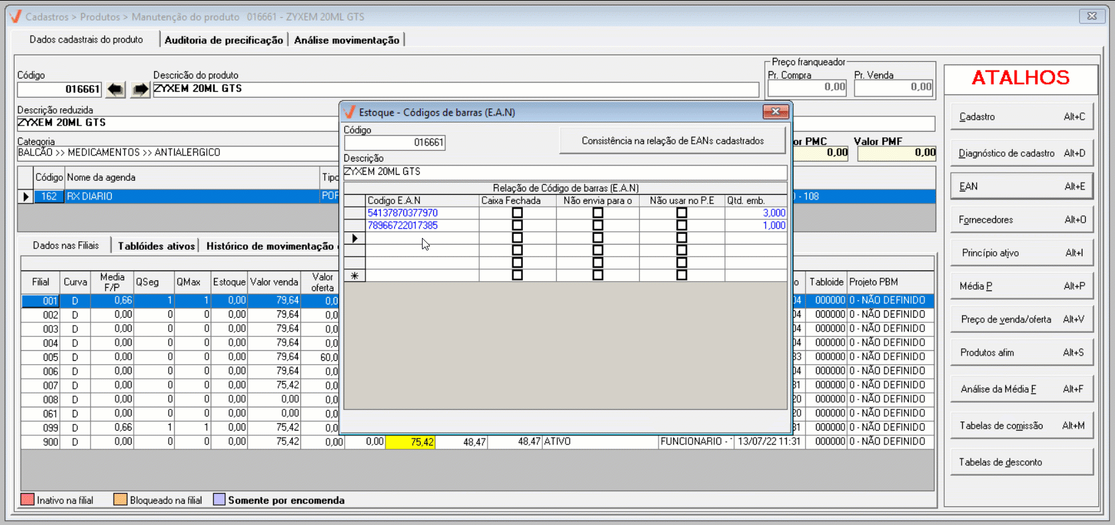This screenshot has height=525, width=1115.
Task: Click the Cadastro shortcut button
Action: (1021, 117)
